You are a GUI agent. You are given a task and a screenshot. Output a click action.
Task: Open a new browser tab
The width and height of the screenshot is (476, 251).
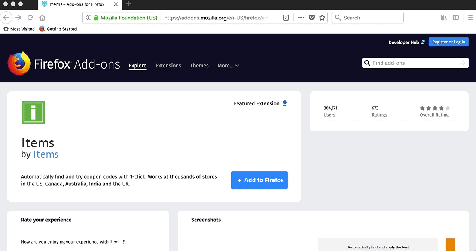click(x=128, y=4)
